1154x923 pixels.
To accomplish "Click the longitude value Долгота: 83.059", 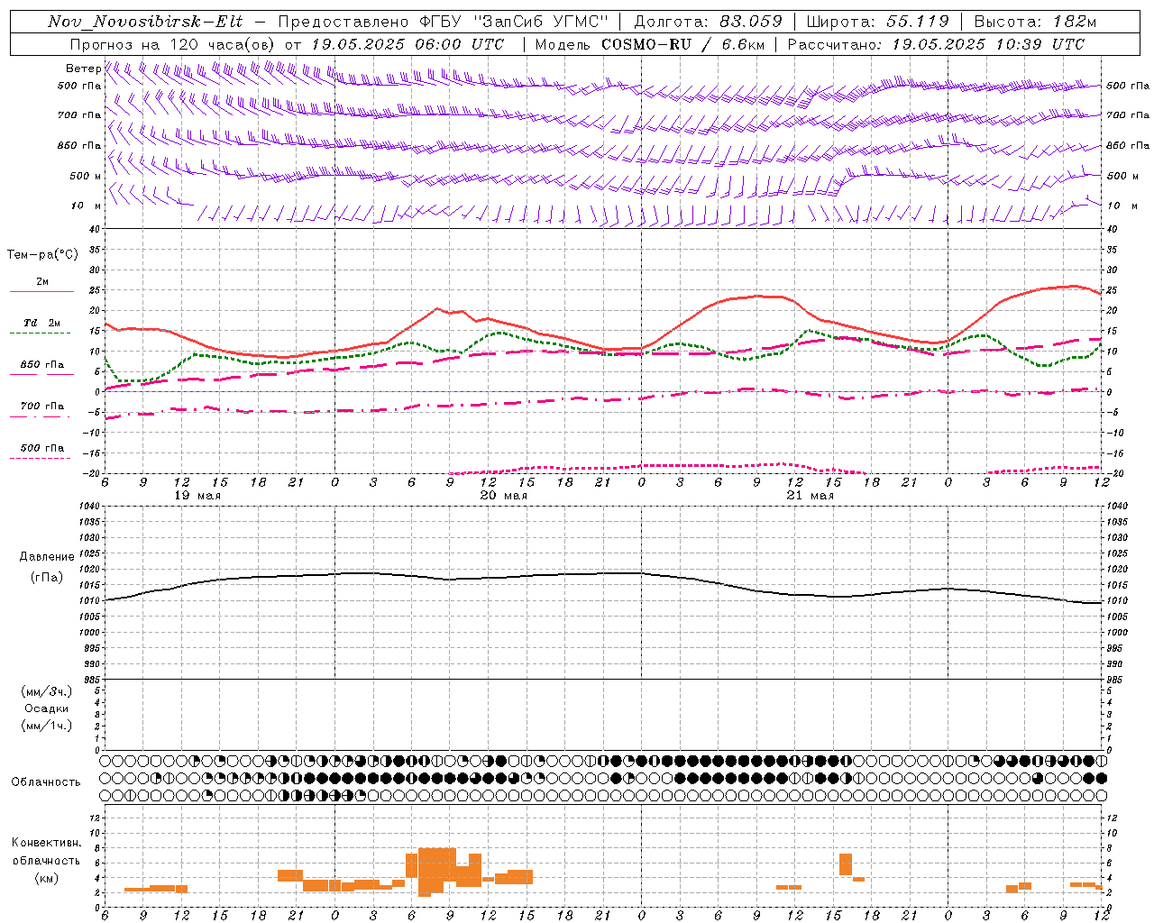I will (x=708, y=22).
